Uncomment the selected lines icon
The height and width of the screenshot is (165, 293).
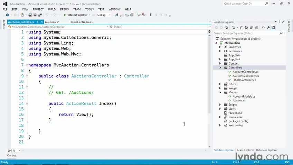click(144, 15)
